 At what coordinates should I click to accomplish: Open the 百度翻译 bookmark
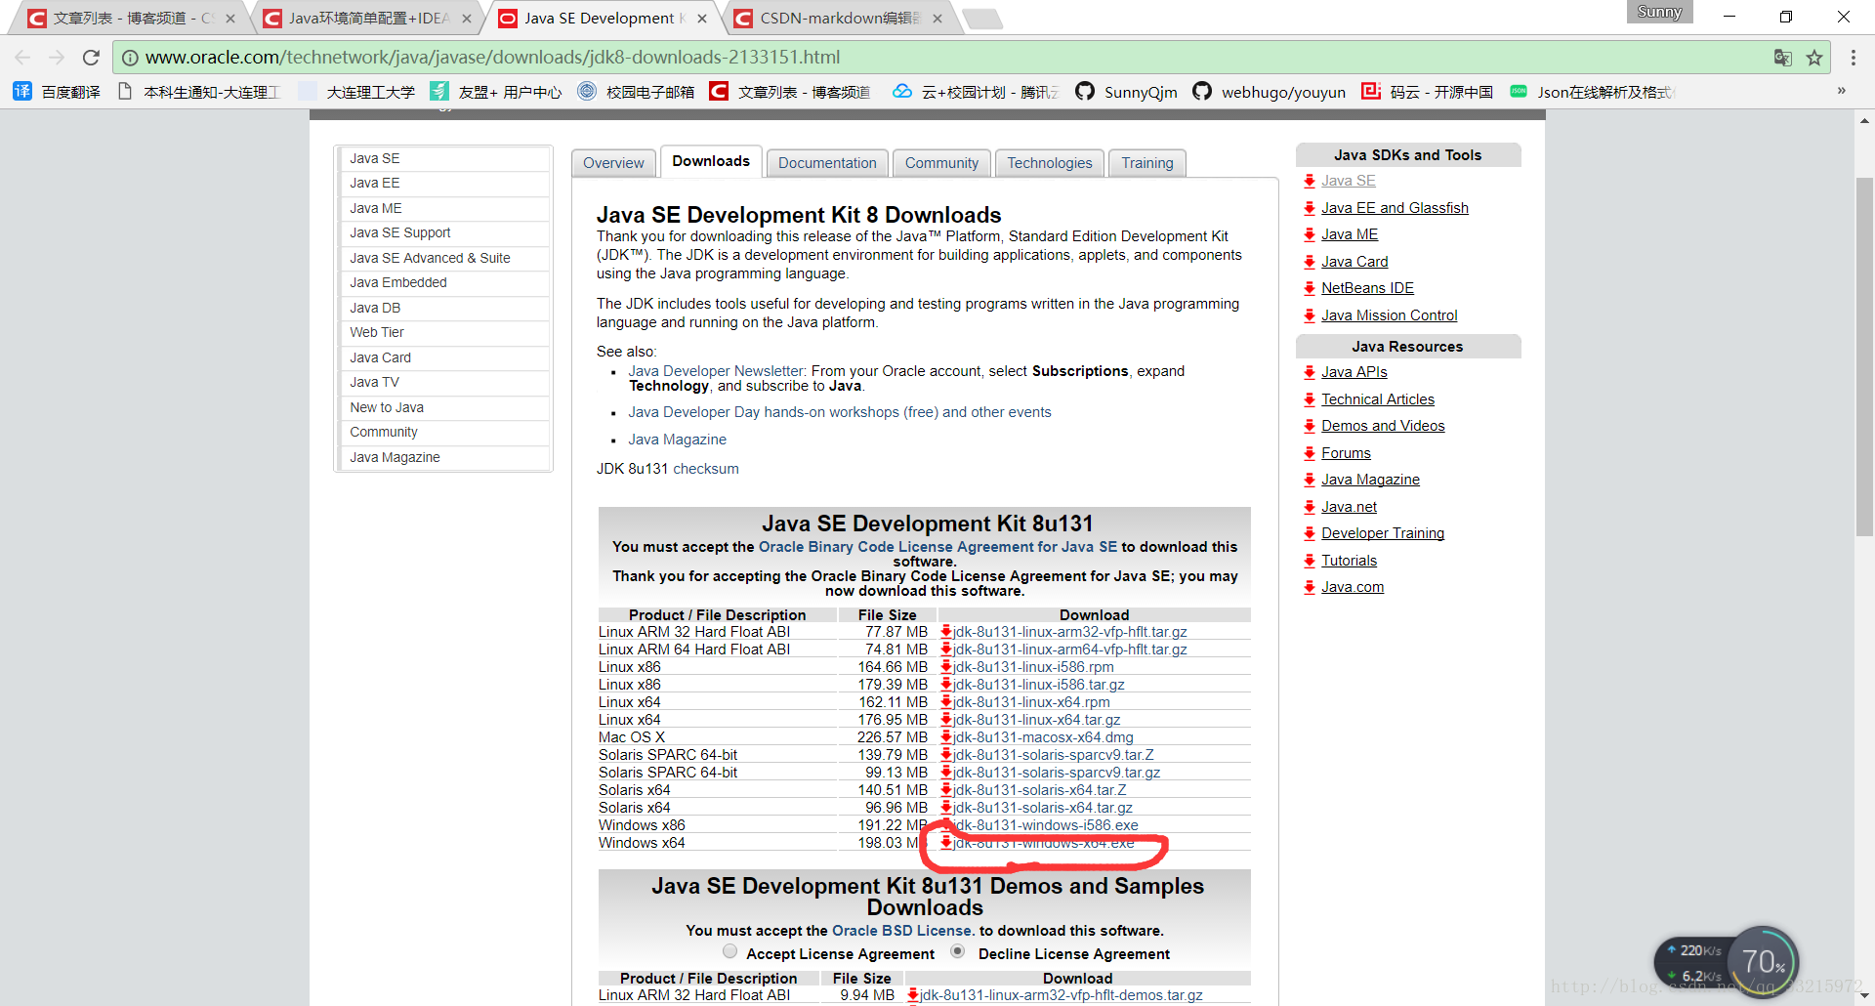[57, 92]
